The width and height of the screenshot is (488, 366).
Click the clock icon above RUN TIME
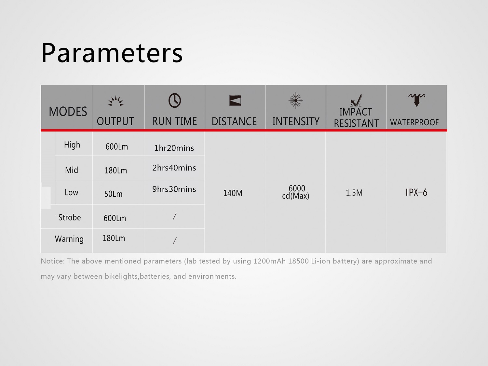(175, 101)
